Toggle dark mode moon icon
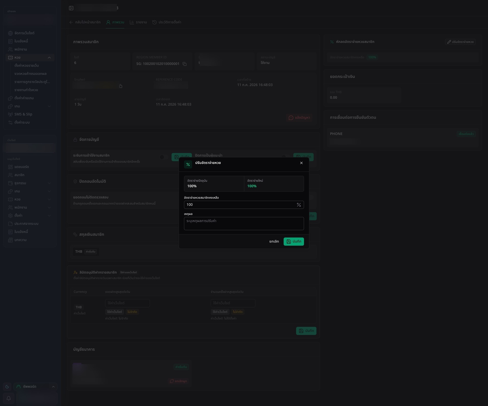This screenshot has width=488, height=406. click(x=7, y=387)
